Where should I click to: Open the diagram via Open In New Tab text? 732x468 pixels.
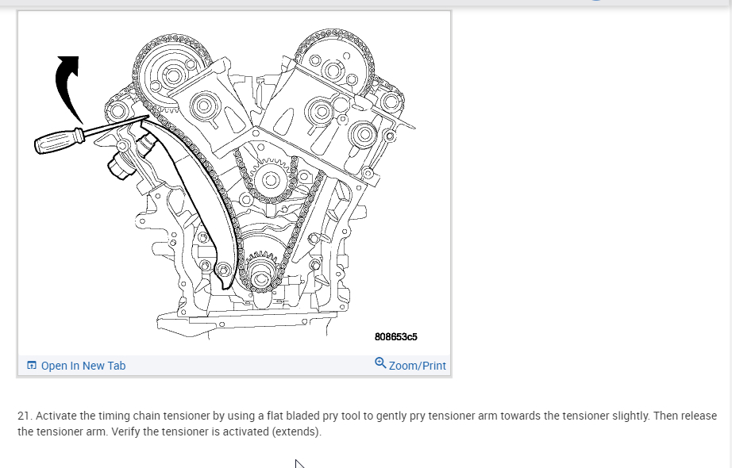pyautogui.click(x=83, y=366)
